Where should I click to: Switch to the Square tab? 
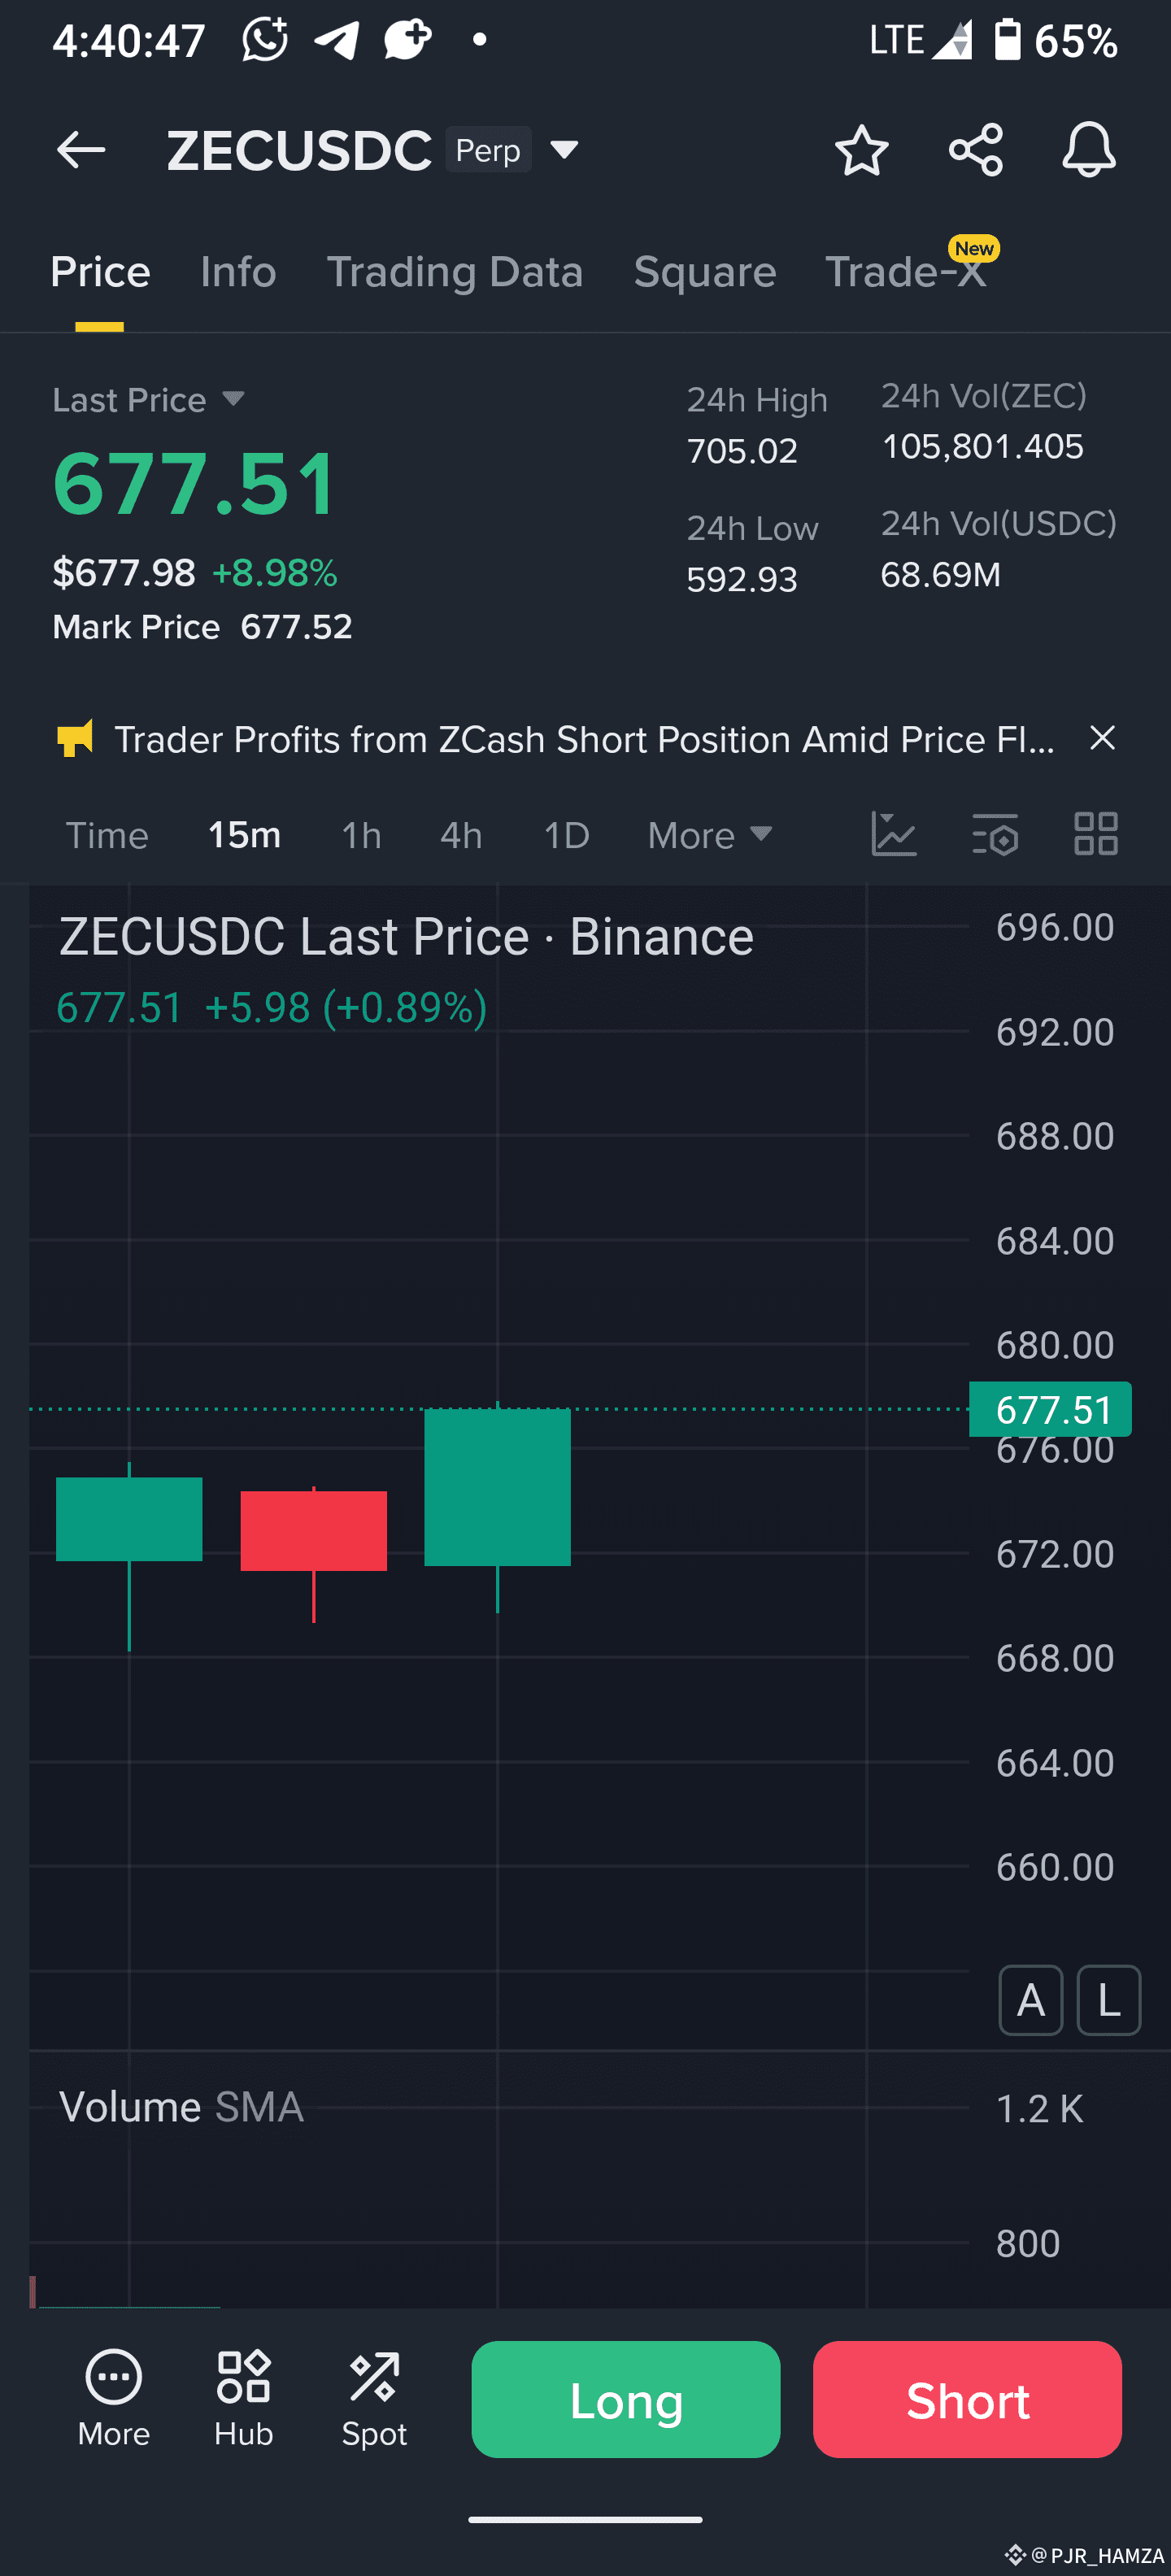click(x=705, y=272)
